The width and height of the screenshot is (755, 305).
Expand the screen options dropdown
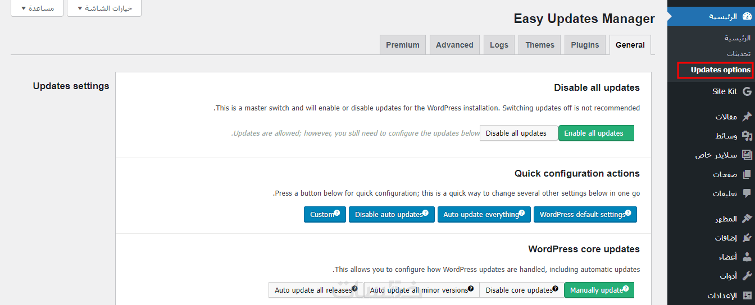(x=104, y=8)
